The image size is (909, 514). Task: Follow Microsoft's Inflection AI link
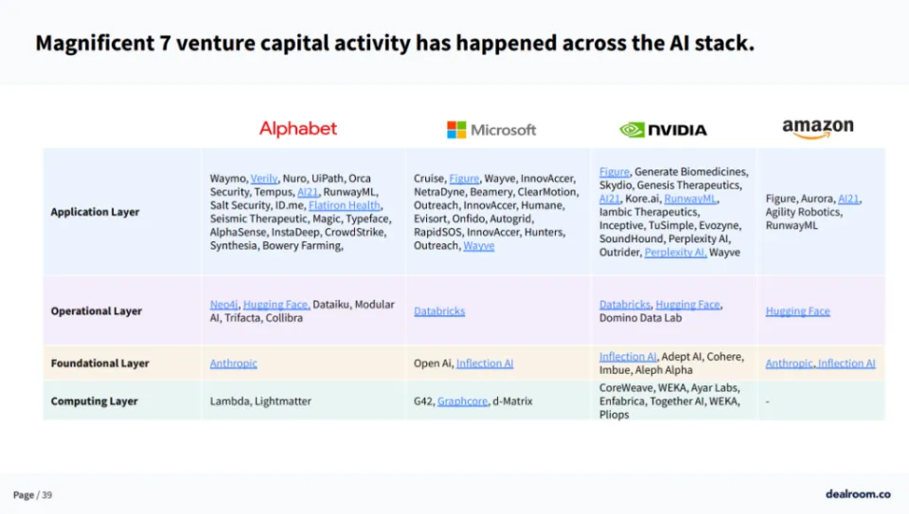(485, 363)
